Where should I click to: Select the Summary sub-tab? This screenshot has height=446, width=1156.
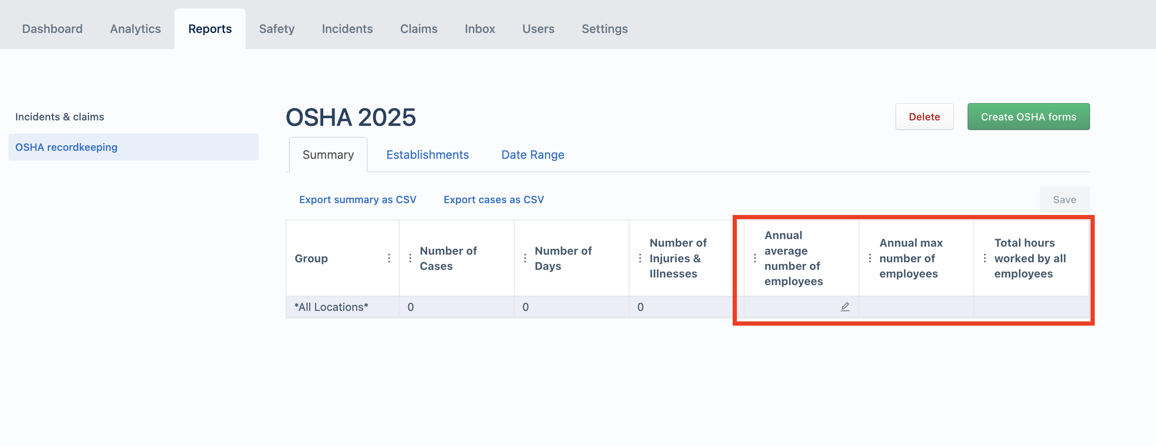(x=328, y=155)
